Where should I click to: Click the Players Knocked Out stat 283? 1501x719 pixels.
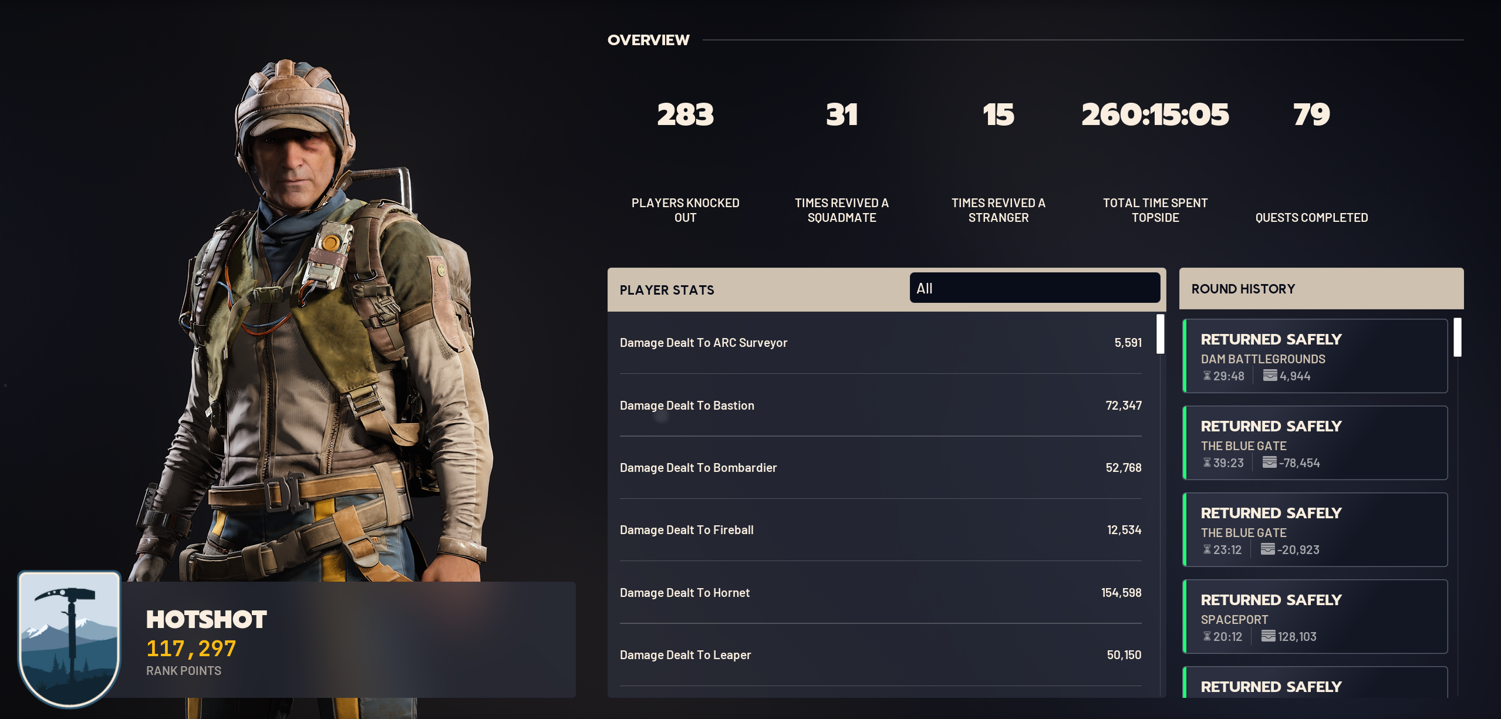point(685,114)
